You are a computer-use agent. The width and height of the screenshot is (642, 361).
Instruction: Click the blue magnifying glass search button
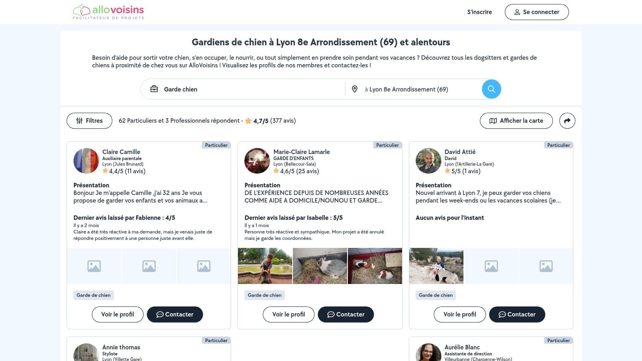point(491,89)
